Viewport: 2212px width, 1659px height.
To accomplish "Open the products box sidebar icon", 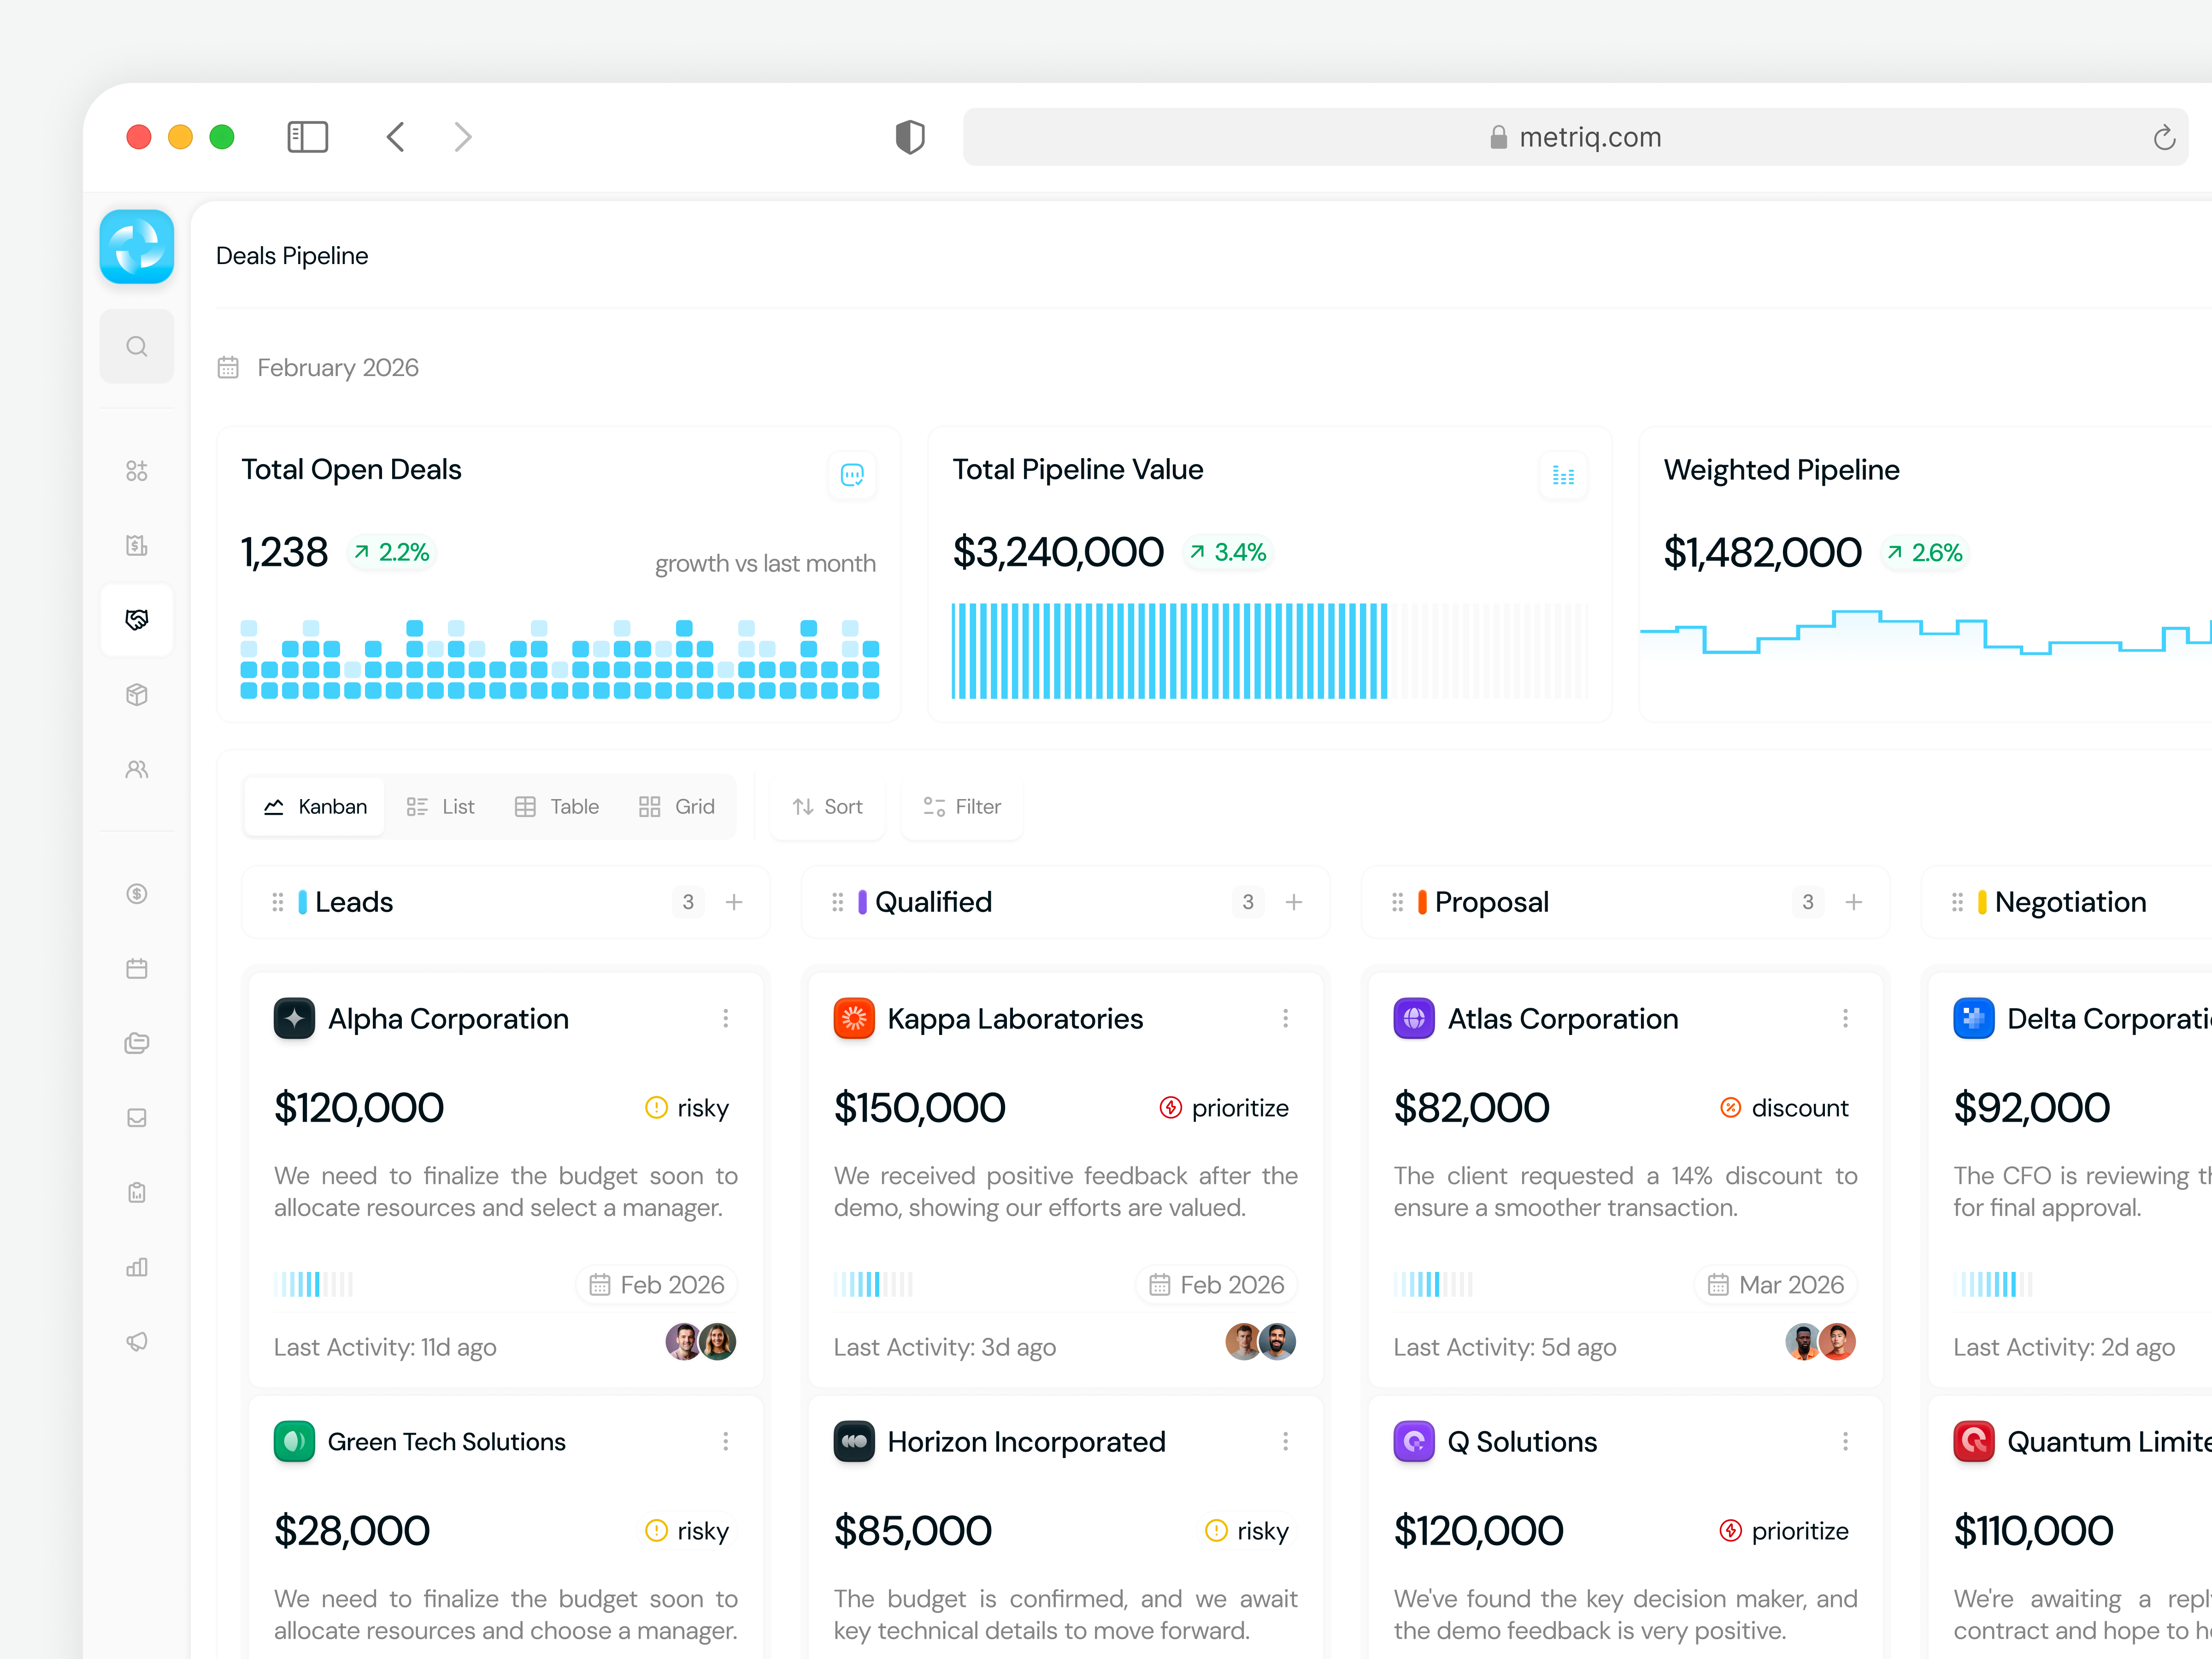I will (137, 695).
